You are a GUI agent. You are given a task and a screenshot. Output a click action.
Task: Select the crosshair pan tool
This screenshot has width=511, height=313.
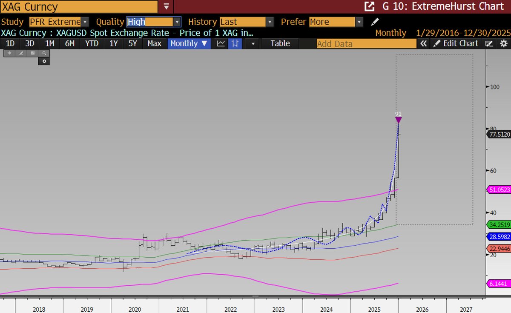[x=9, y=53]
